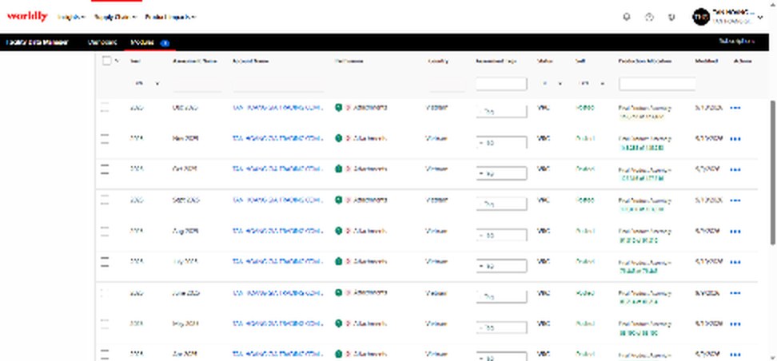Image resolution: width=777 pixels, height=361 pixels.
Task: Click green shield icon in Sept row
Action: (338, 200)
